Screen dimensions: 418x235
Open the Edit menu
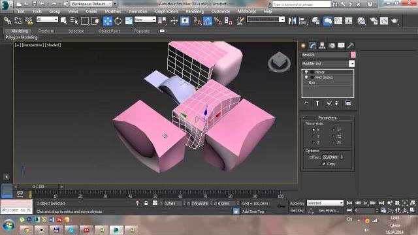point(21,12)
